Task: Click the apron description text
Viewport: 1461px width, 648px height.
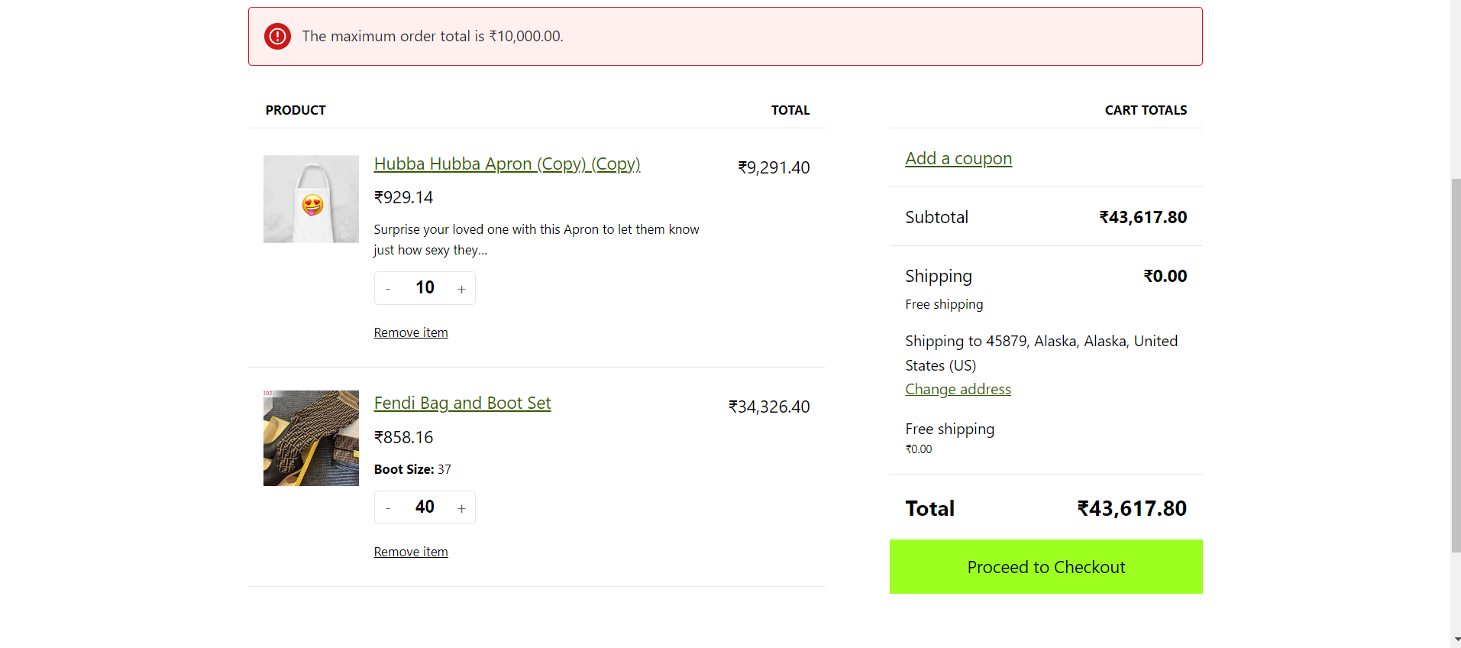Action: 536,239
